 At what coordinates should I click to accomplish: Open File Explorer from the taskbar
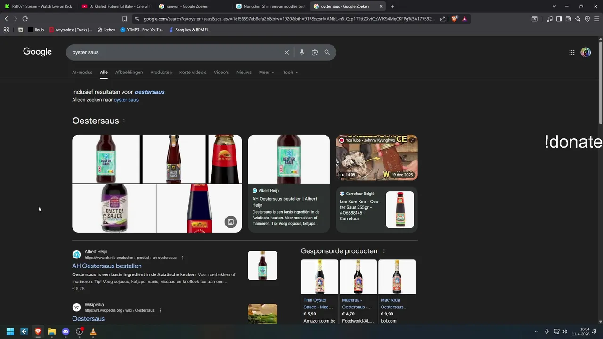(x=52, y=331)
